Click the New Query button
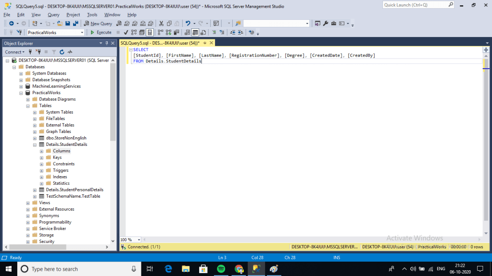 [98, 24]
